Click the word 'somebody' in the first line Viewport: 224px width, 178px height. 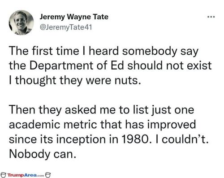(150, 51)
